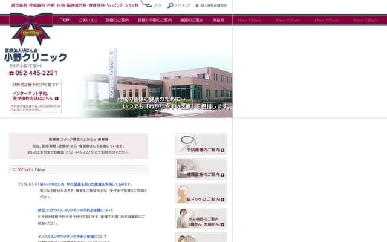
Task: Open the インターネット予約 reservation link
Action: tap(35, 96)
